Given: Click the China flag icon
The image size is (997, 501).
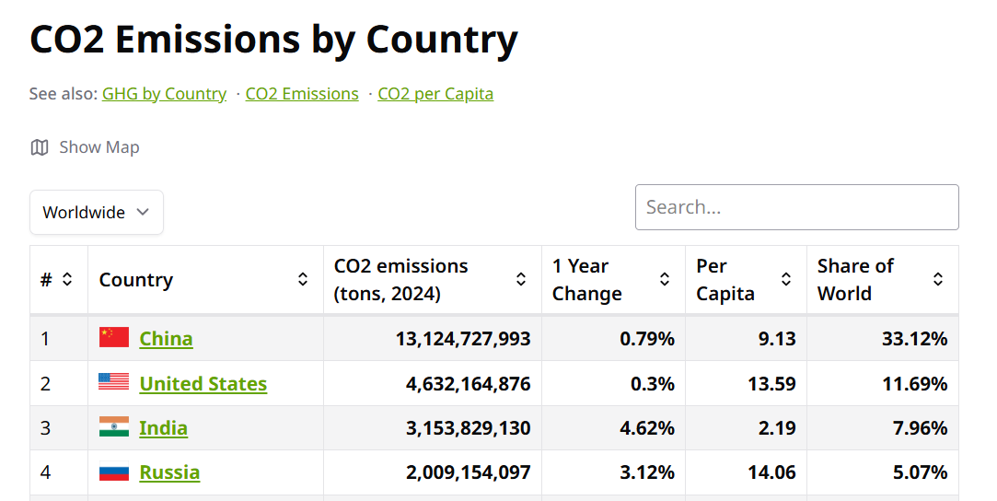Looking at the screenshot, I should click(114, 338).
